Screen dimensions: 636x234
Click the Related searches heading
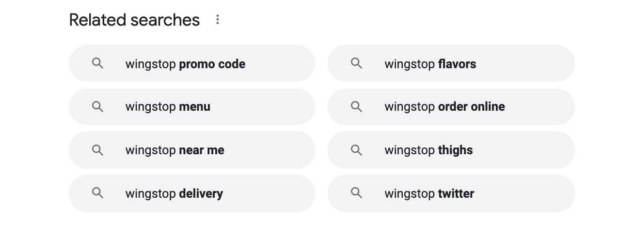pyautogui.click(x=134, y=20)
